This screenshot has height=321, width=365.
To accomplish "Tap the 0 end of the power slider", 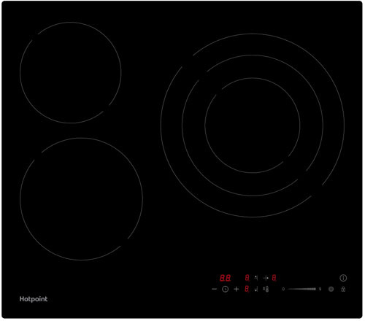I will [x=283, y=289].
